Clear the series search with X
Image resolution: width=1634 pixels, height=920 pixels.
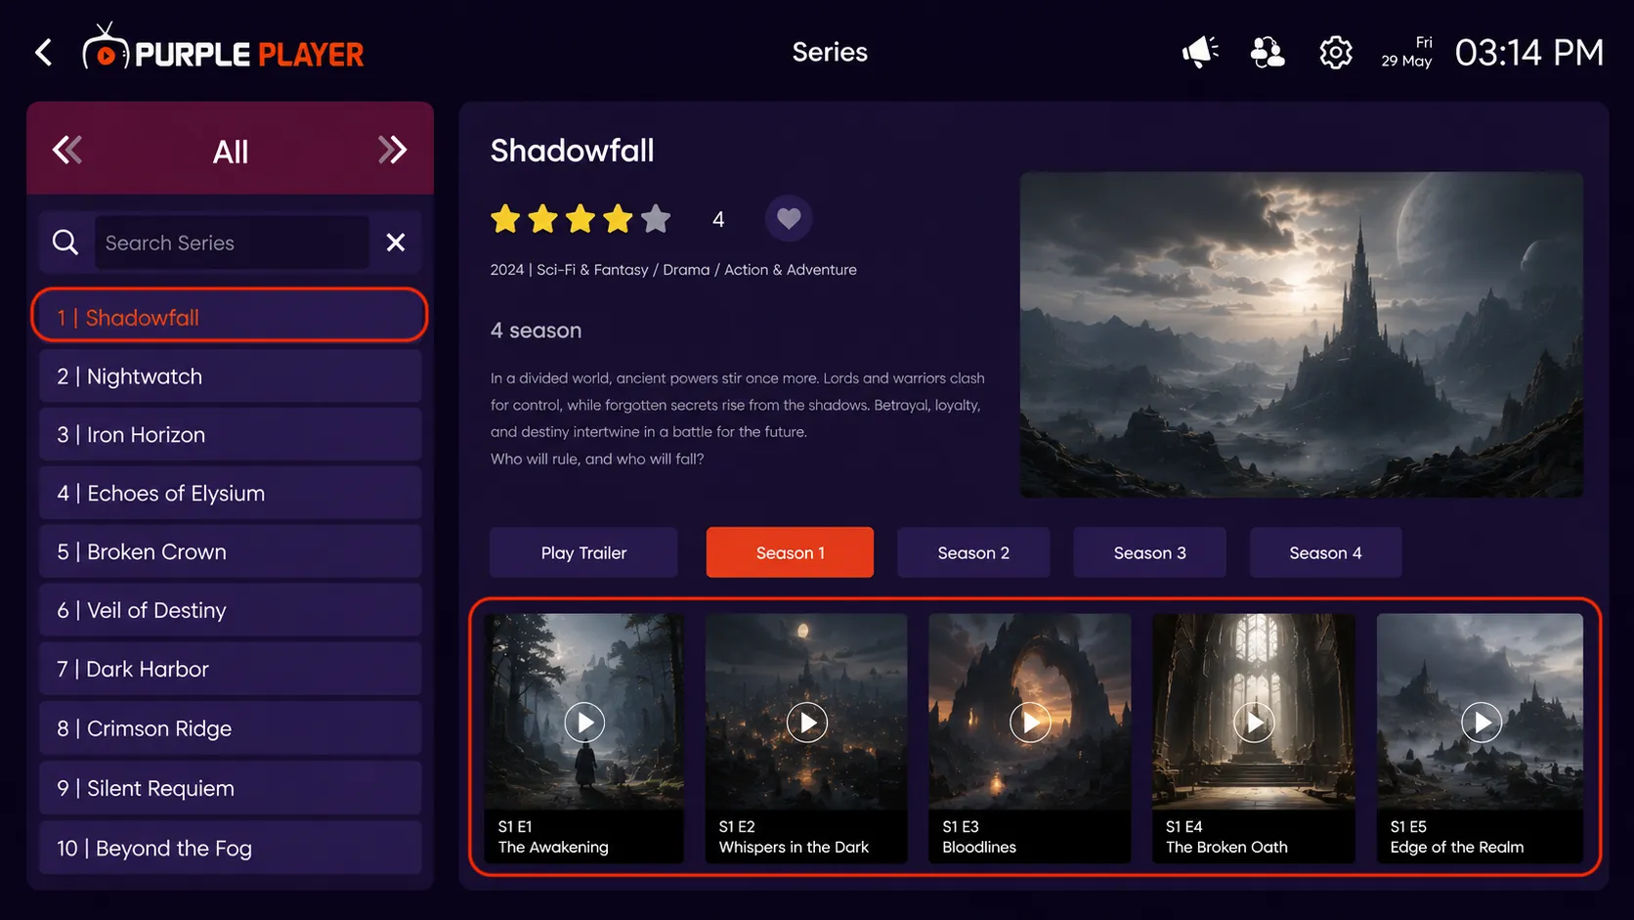(396, 241)
